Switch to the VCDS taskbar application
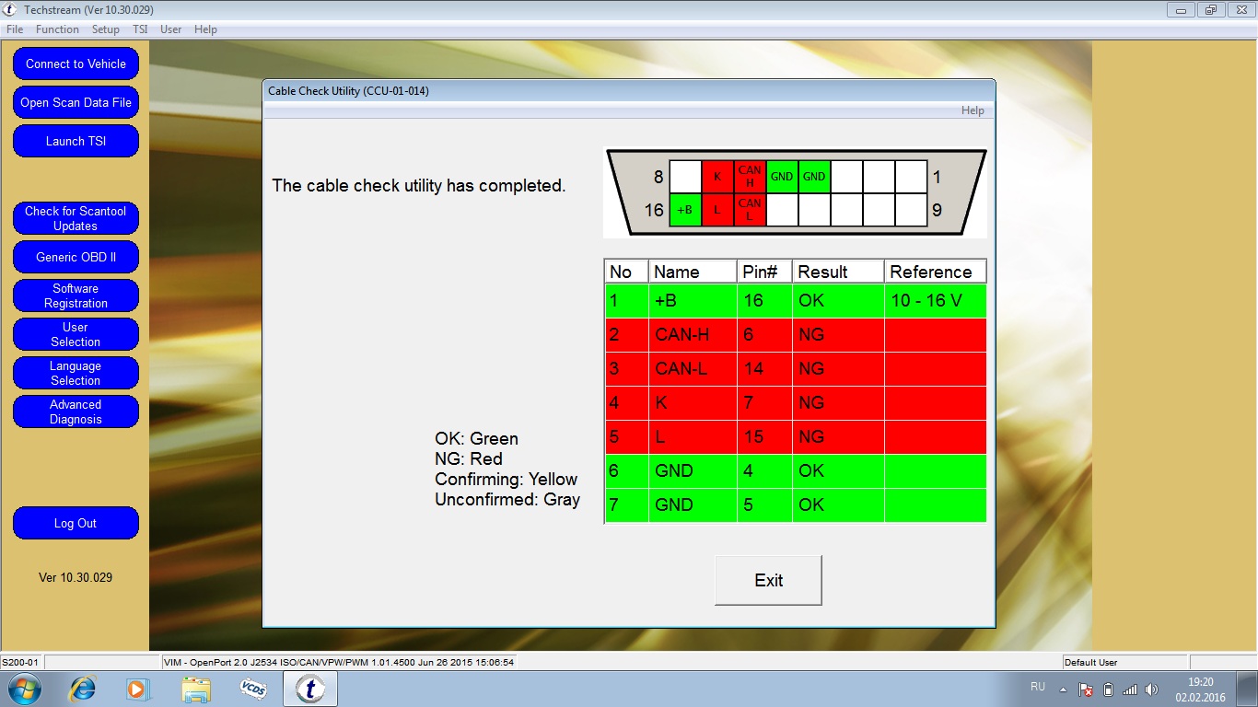1258x707 pixels. coord(252,689)
